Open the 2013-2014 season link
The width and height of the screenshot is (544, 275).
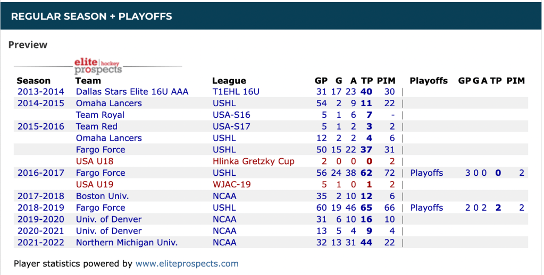click(40, 92)
